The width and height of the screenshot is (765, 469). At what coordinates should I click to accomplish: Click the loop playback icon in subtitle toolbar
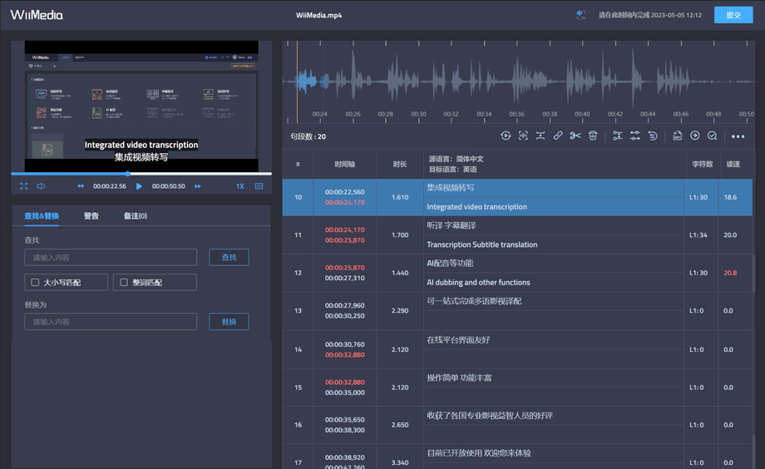click(506, 136)
